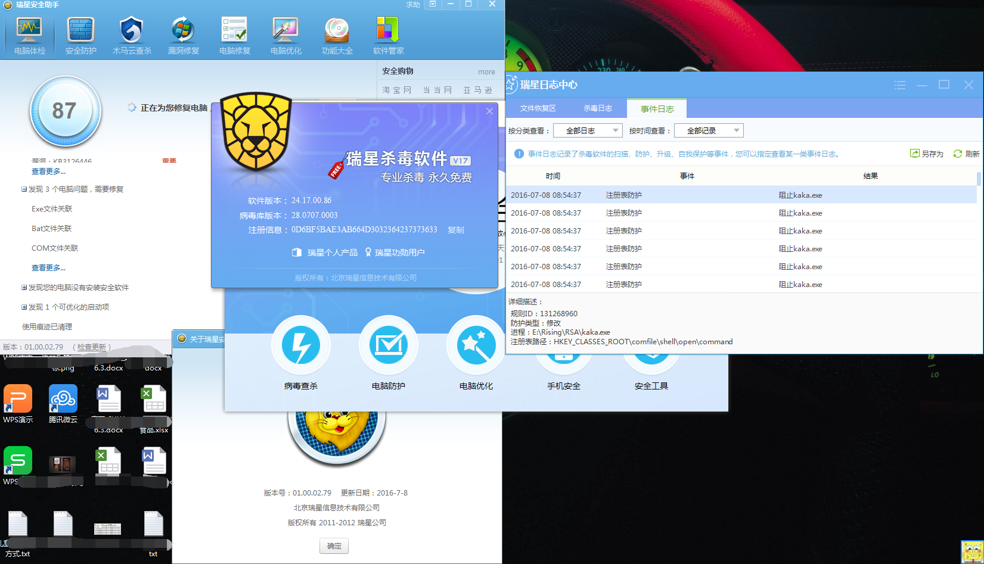The image size is (984, 564).
Task: Copy registration info with 复制
Action: pos(455,230)
